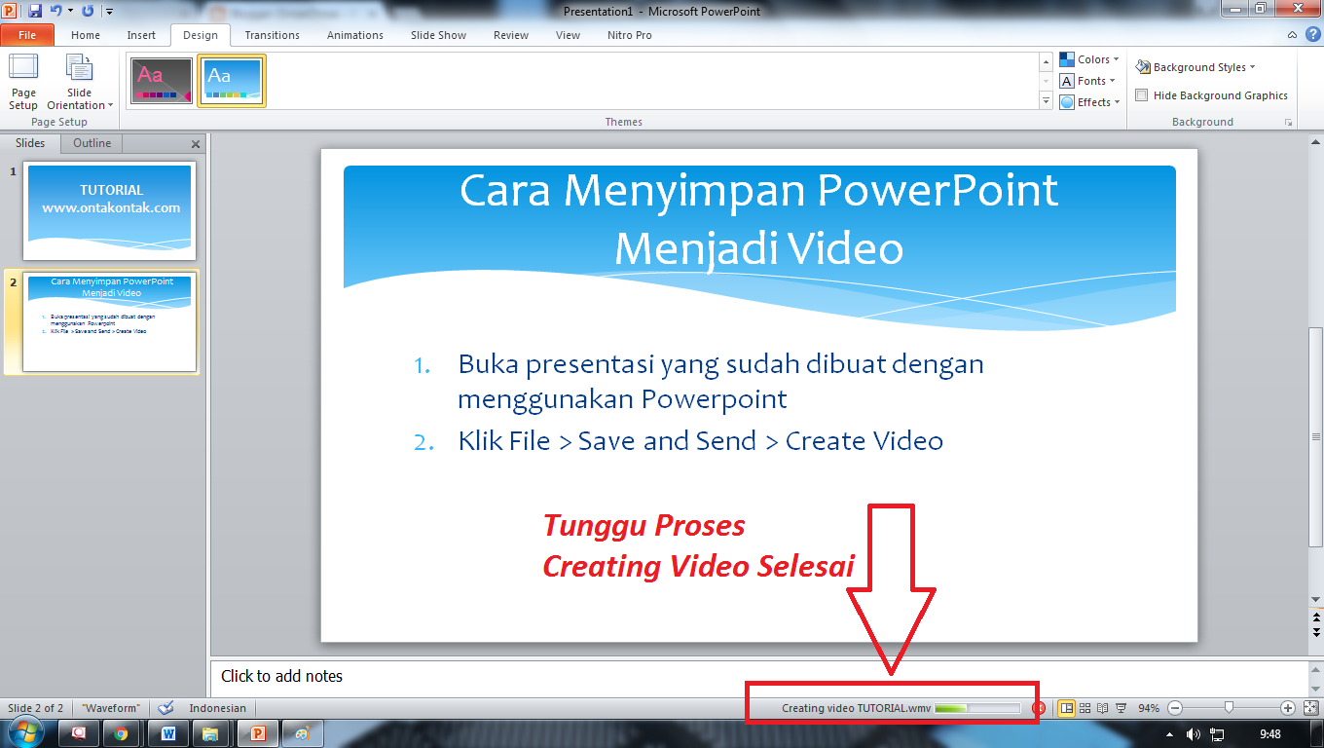Open the Transitions ribbon tab
The height and width of the screenshot is (748, 1324).
pos(273,35)
